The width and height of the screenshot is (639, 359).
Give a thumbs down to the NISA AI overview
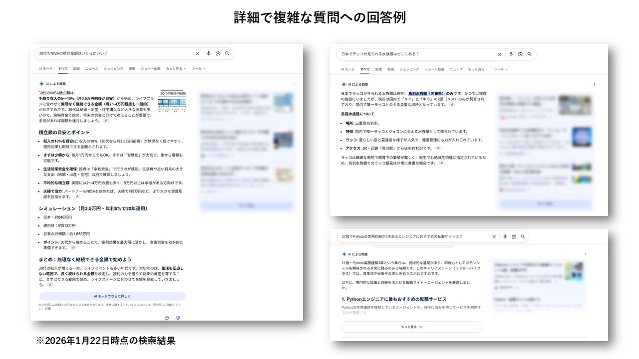point(178,318)
